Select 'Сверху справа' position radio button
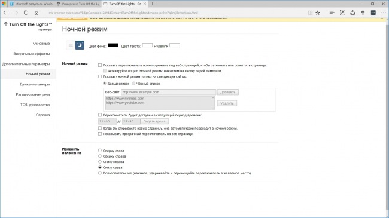 (x=100, y=156)
